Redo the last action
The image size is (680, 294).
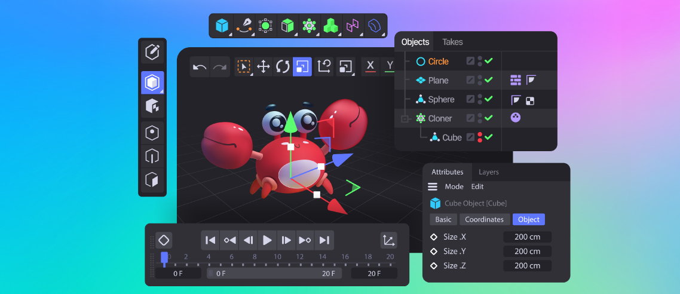click(x=220, y=67)
